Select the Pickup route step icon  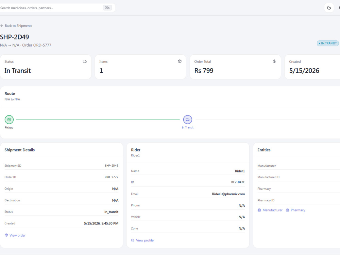9,120
